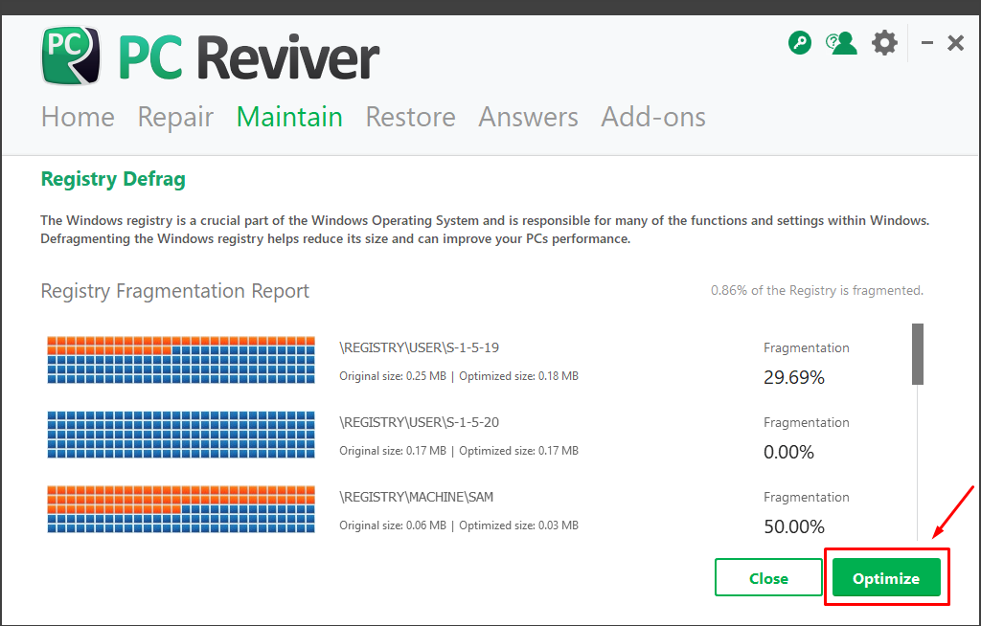Open the Restore tab
This screenshot has height=626, width=981.
410,117
